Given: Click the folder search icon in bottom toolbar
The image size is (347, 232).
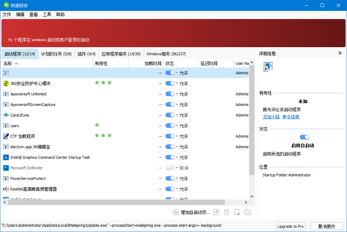Looking at the screenshot, I should 248,212.
